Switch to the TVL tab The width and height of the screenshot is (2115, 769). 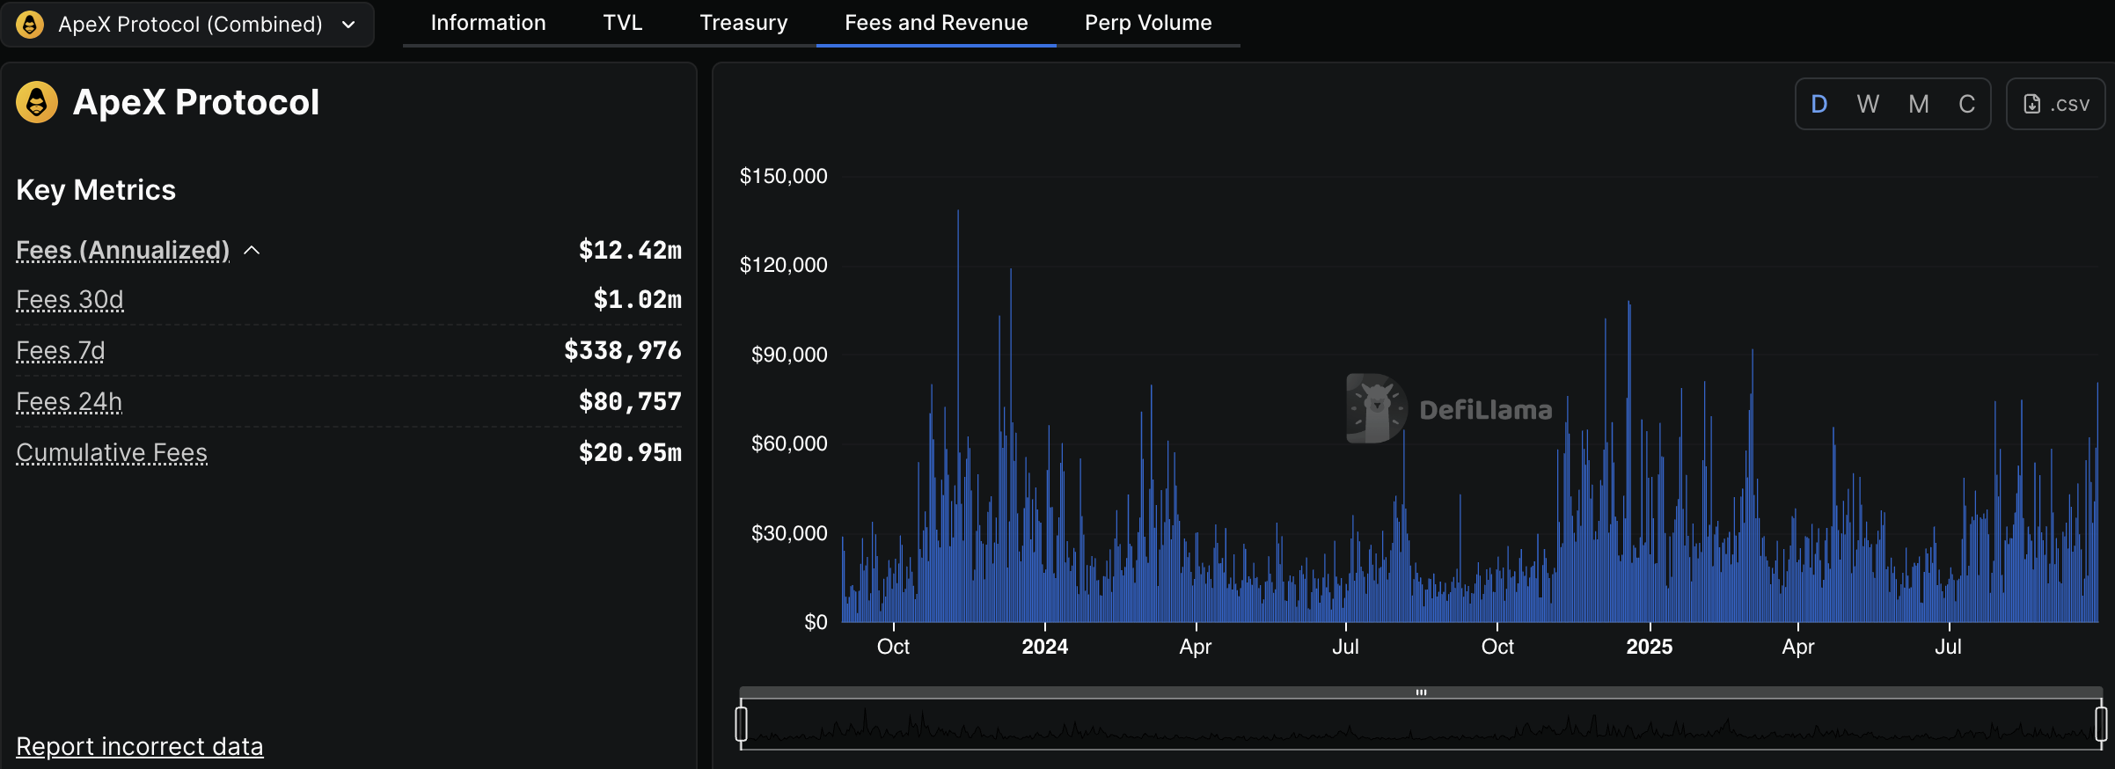(623, 23)
